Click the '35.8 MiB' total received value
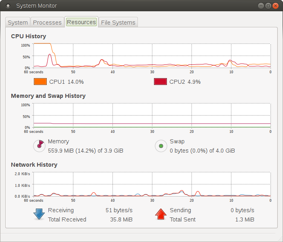The height and width of the screenshot is (242, 283). (121, 219)
